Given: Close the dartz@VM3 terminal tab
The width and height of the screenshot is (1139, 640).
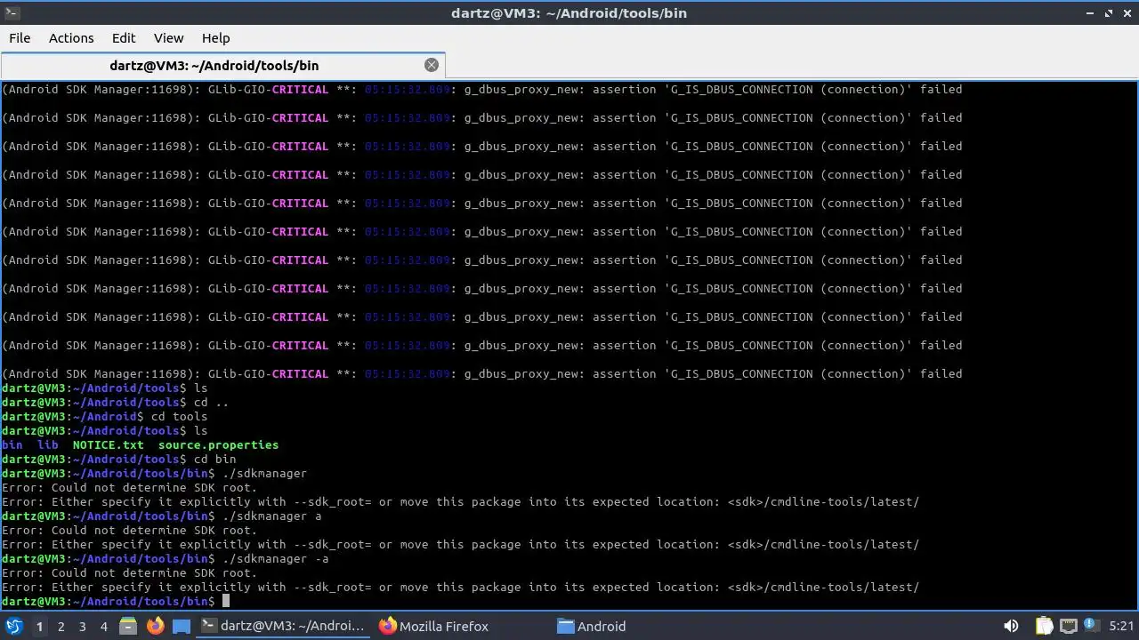Looking at the screenshot, I should tap(432, 65).
